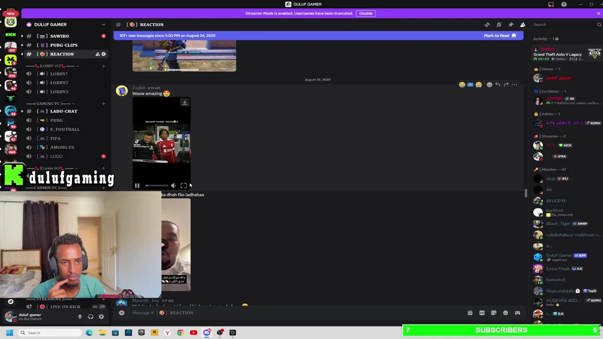
Task: Reply to Zaahir's message
Action: (x=497, y=85)
